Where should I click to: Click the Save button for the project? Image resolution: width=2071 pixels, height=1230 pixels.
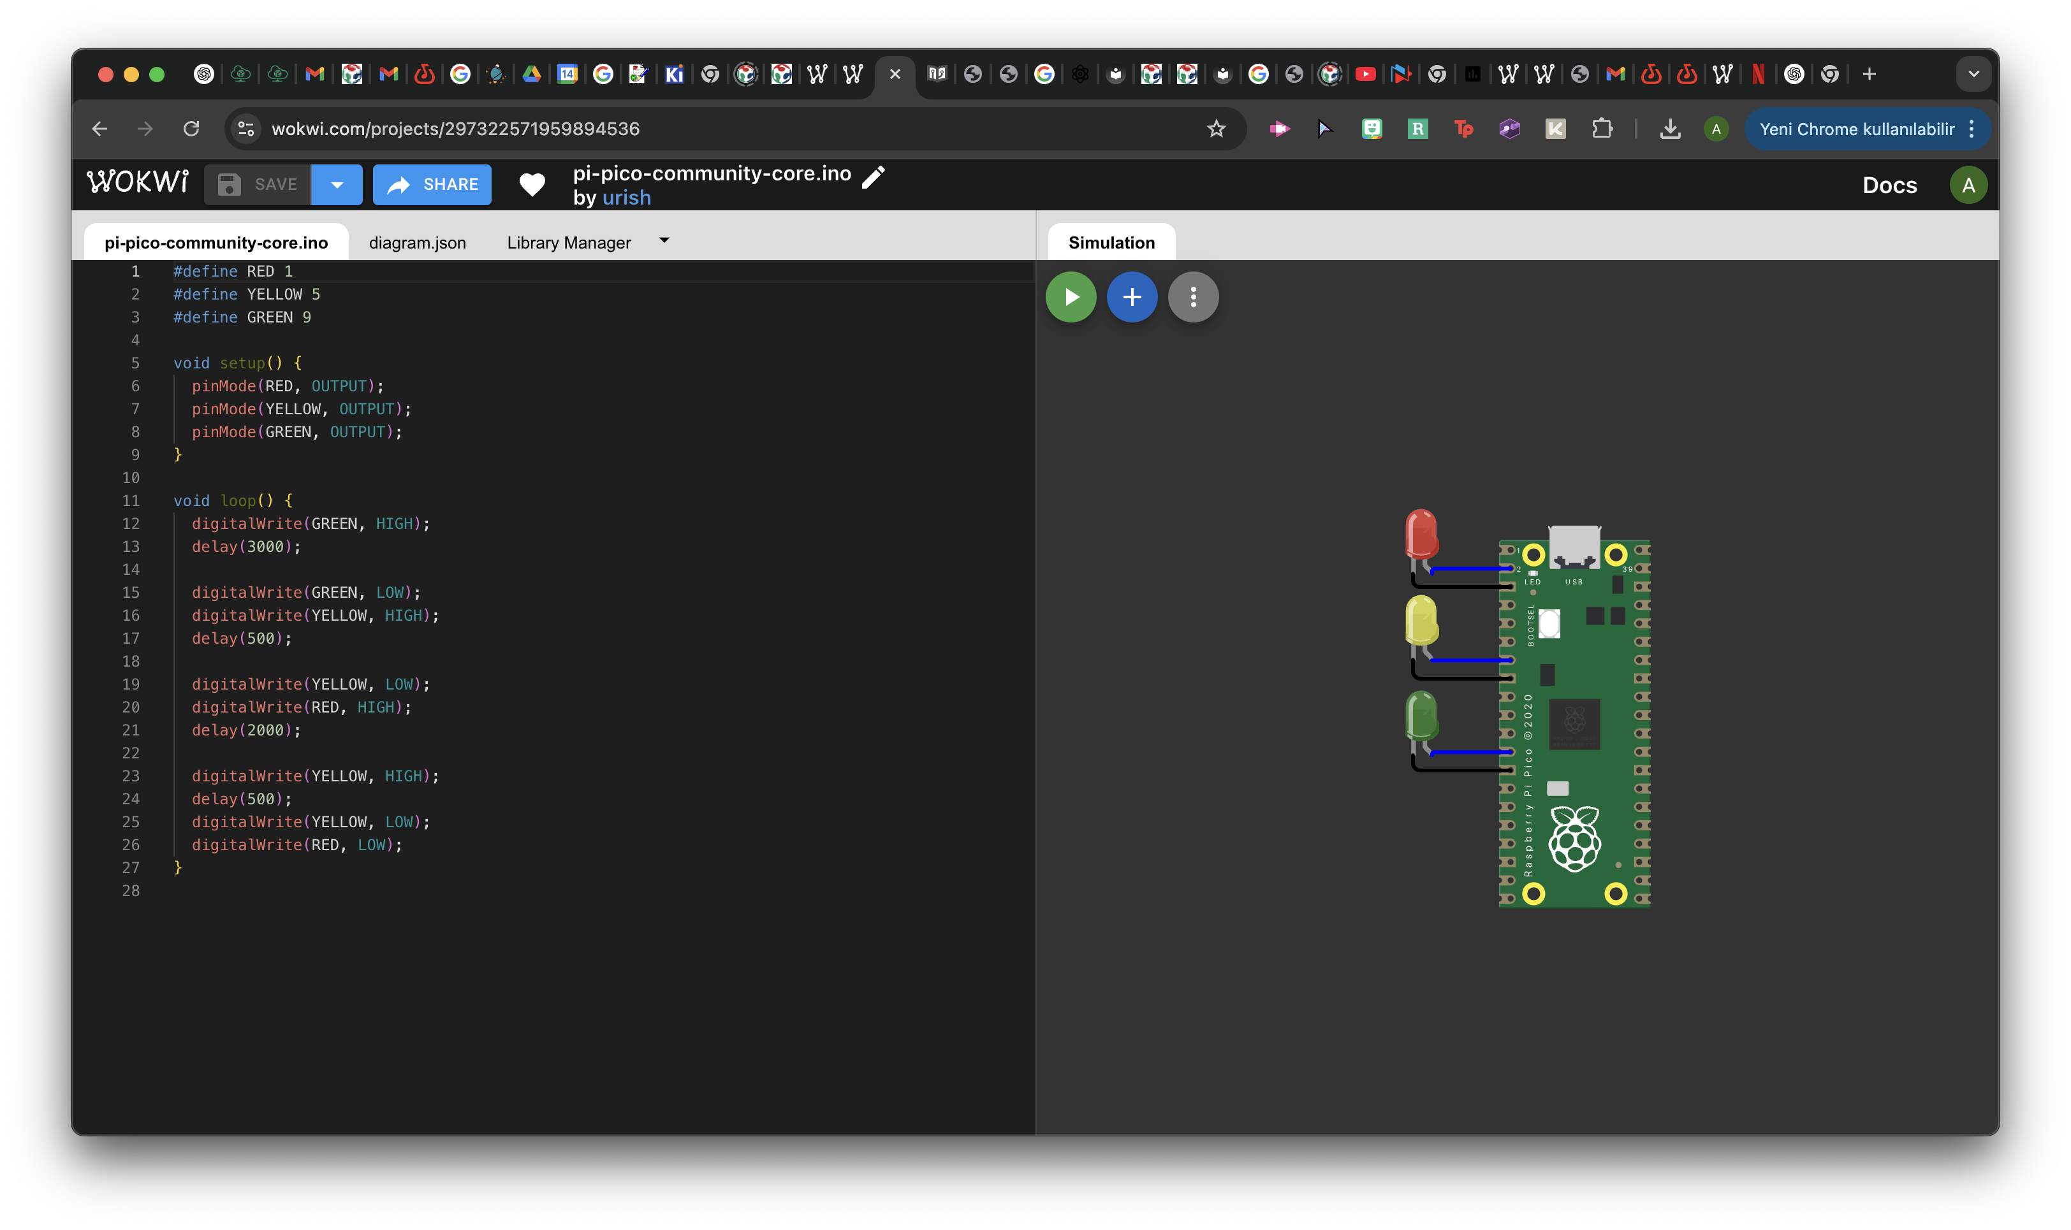point(261,185)
